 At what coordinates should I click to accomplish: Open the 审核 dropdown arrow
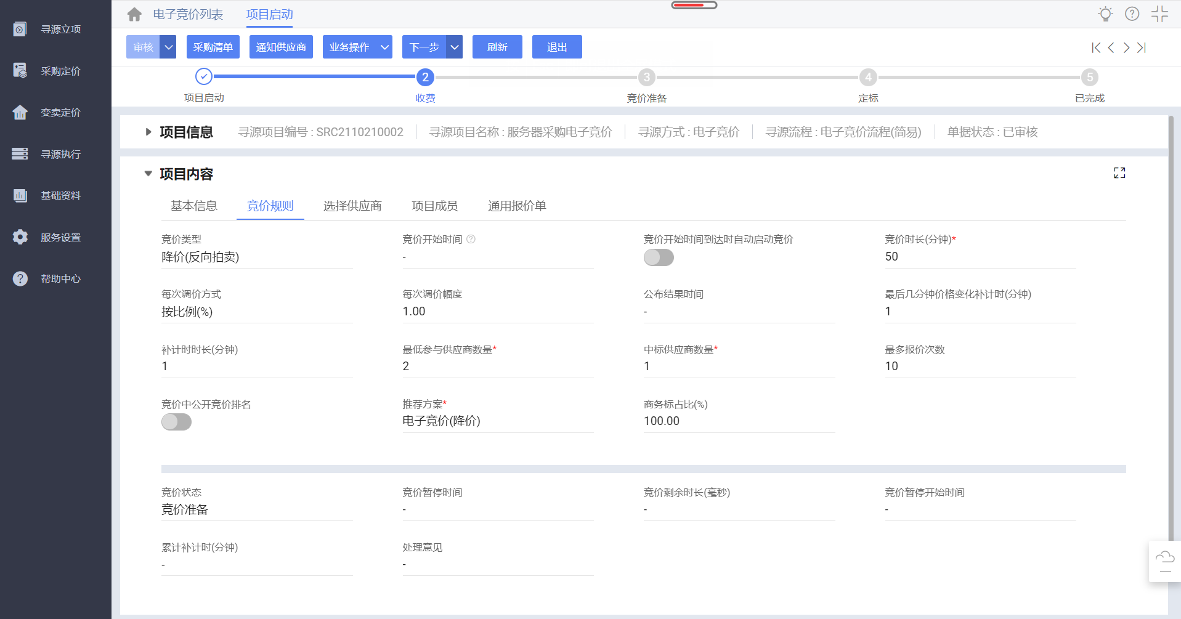pos(168,47)
